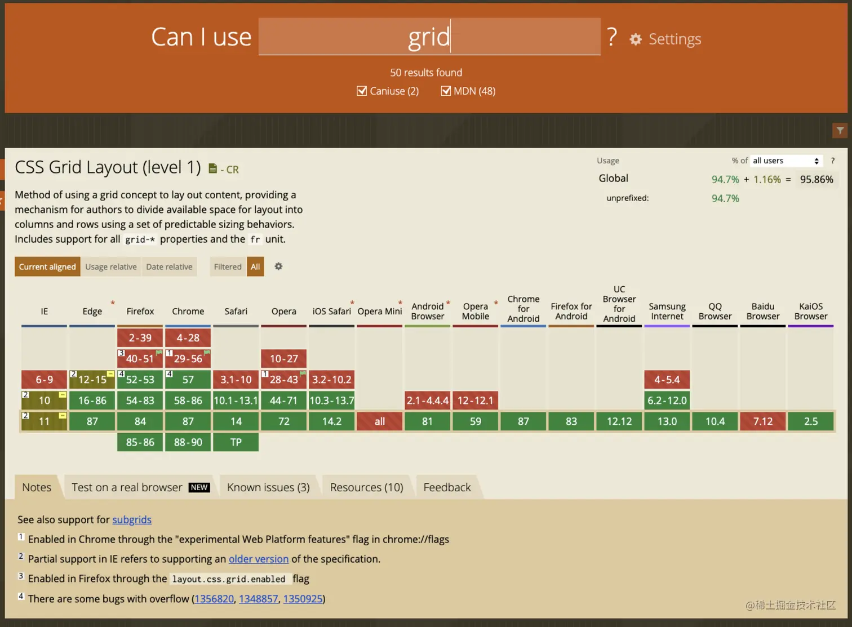
Task: Click the Opera column header
Action: [284, 311]
